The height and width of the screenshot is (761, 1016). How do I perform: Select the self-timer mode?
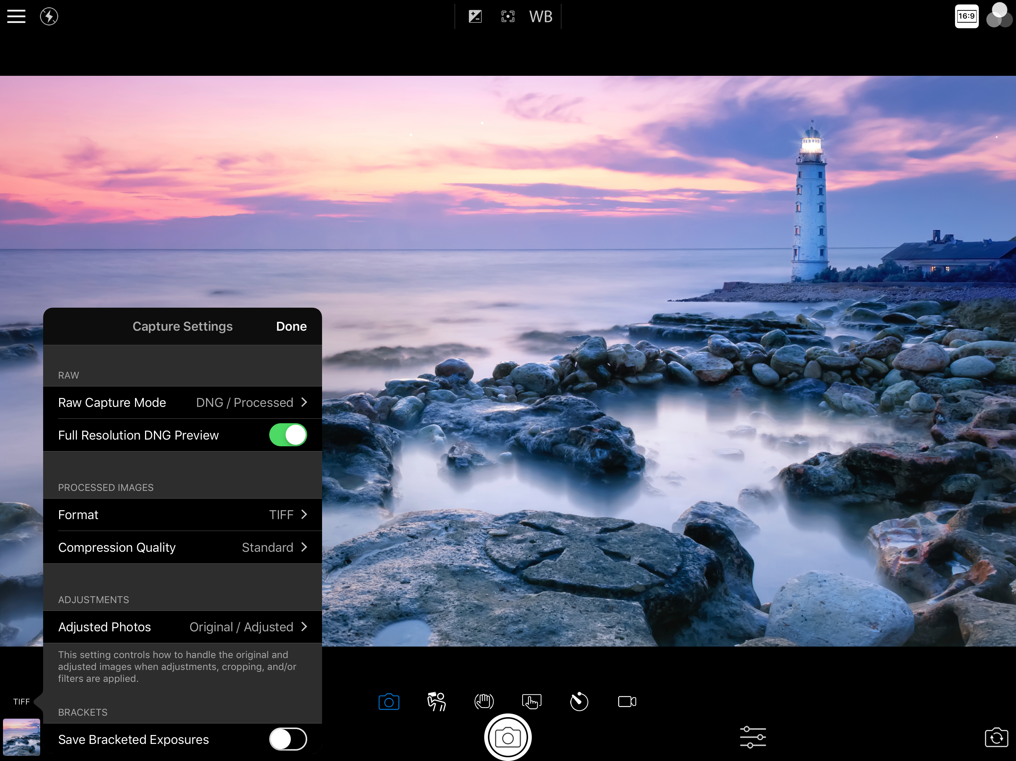click(x=579, y=701)
